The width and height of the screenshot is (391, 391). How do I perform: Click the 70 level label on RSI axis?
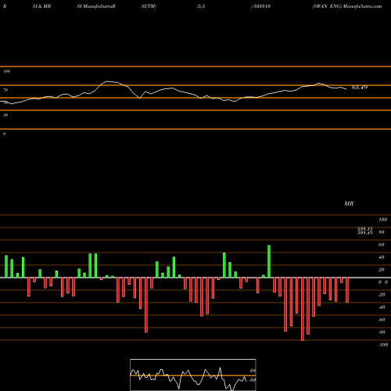tap(5, 90)
